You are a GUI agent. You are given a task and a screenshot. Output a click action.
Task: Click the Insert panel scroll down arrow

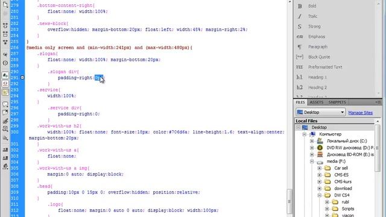click(379, 93)
